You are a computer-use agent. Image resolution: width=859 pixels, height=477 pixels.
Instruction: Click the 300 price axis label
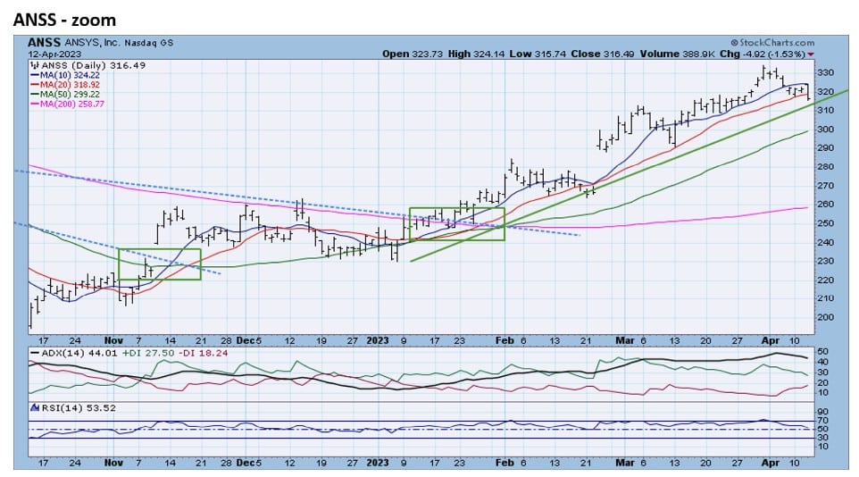826,130
